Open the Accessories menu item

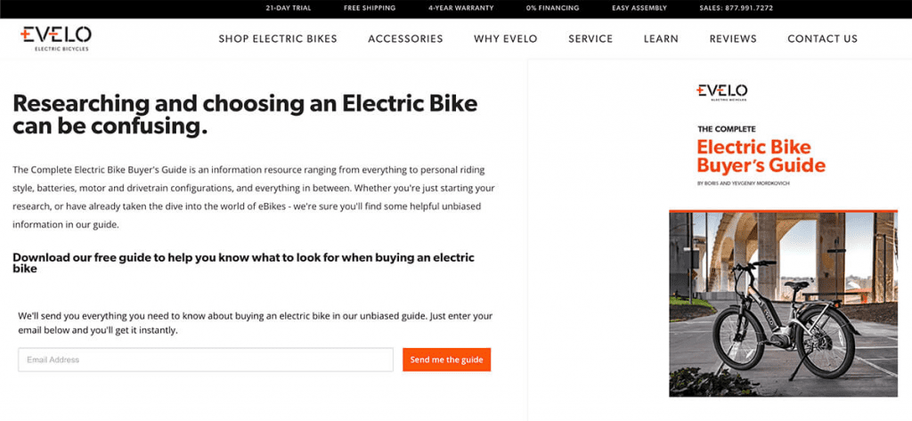[x=405, y=39]
